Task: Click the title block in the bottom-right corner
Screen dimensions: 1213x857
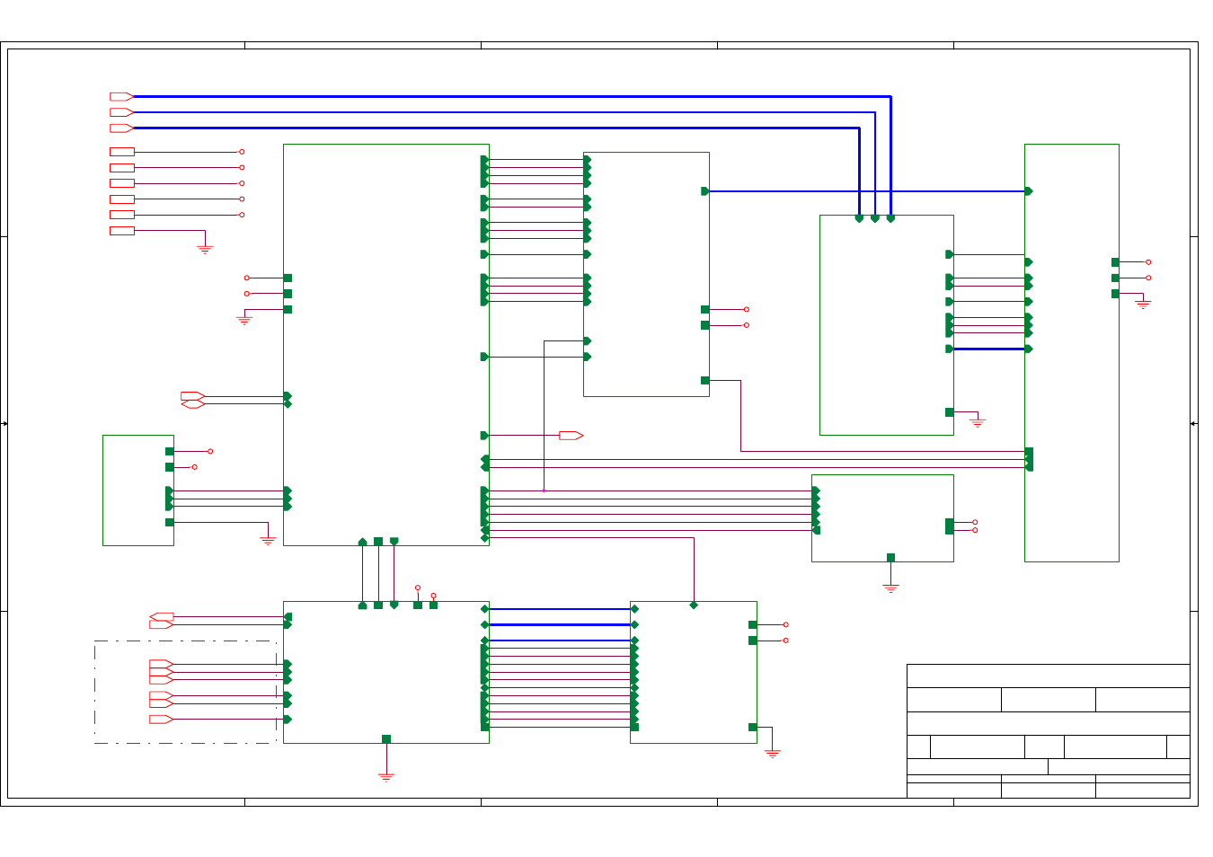Action: coord(1049,731)
